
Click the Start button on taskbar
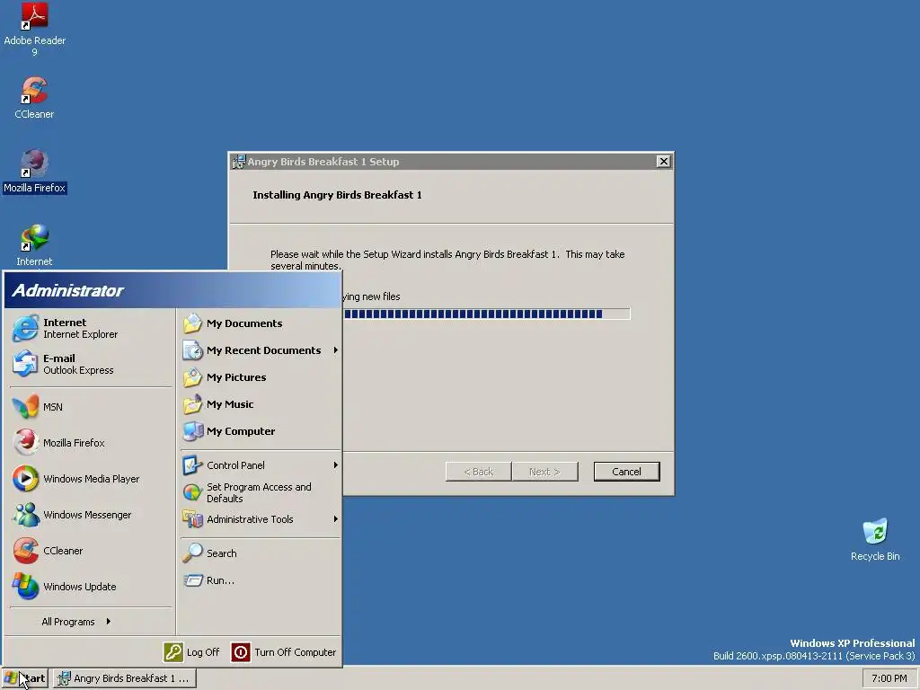pos(24,678)
